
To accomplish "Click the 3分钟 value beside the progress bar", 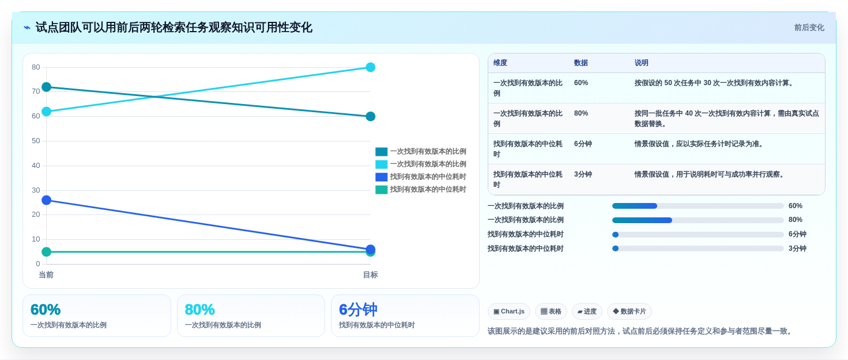I will [x=797, y=248].
